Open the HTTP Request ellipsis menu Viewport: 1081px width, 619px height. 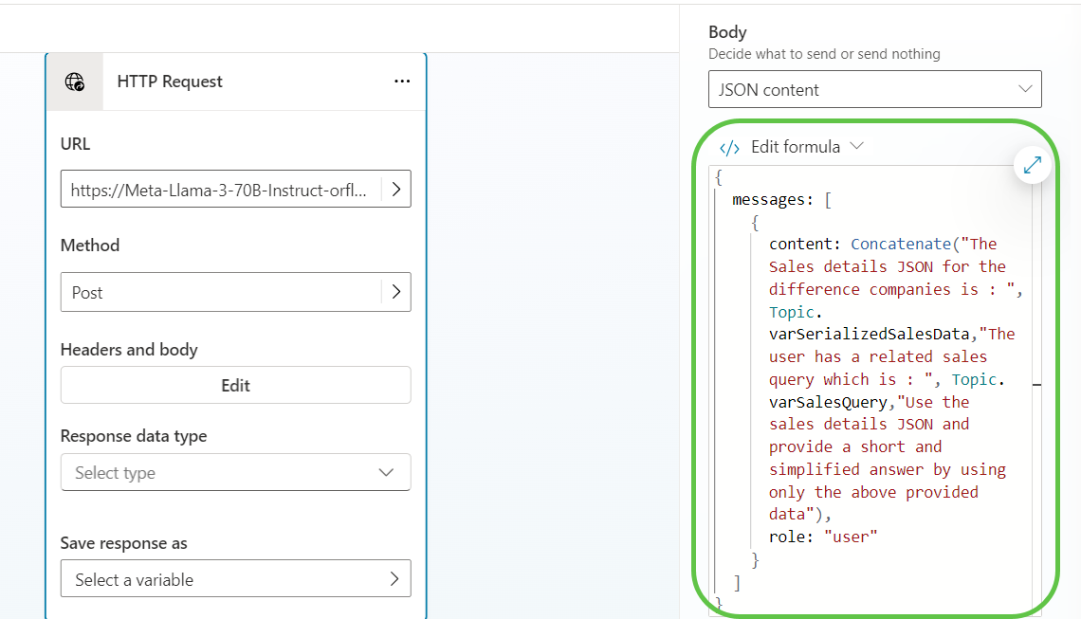tap(402, 82)
